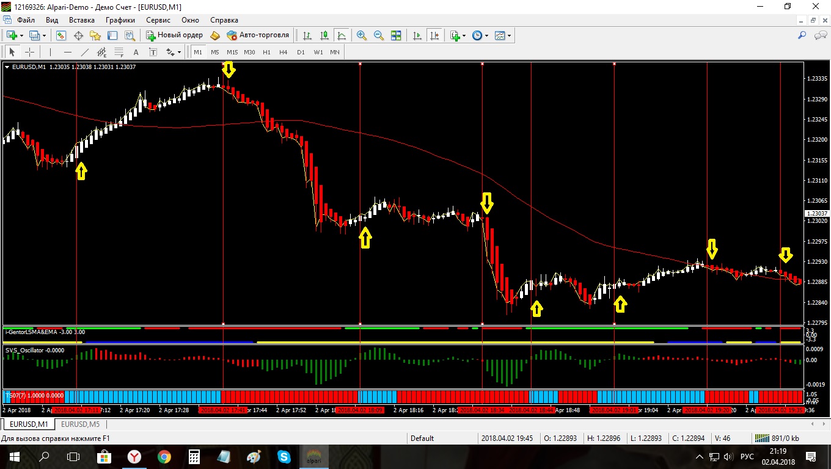Expand the Indicators list dropdown
The width and height of the screenshot is (831, 469).
(x=464, y=35)
